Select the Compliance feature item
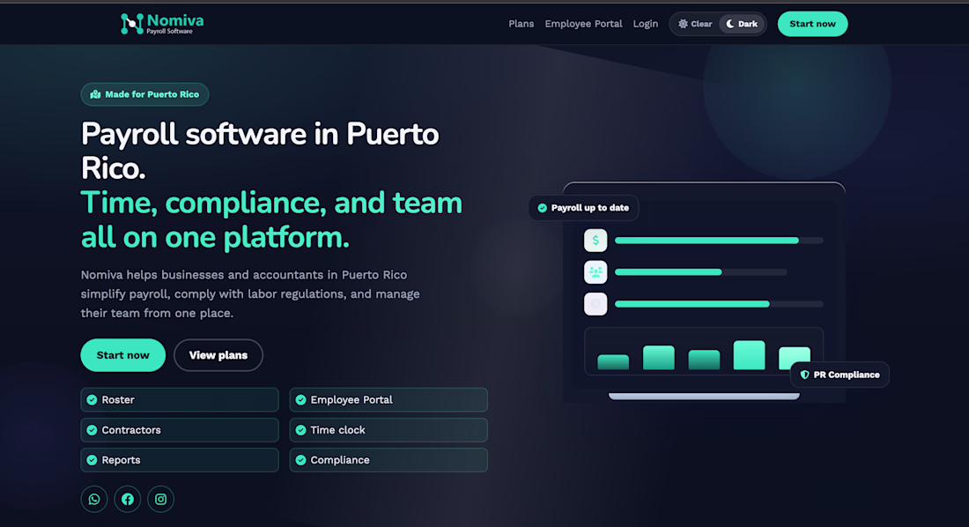 coord(388,459)
